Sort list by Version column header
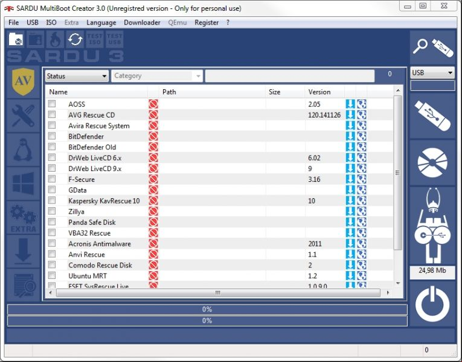 tap(324, 92)
